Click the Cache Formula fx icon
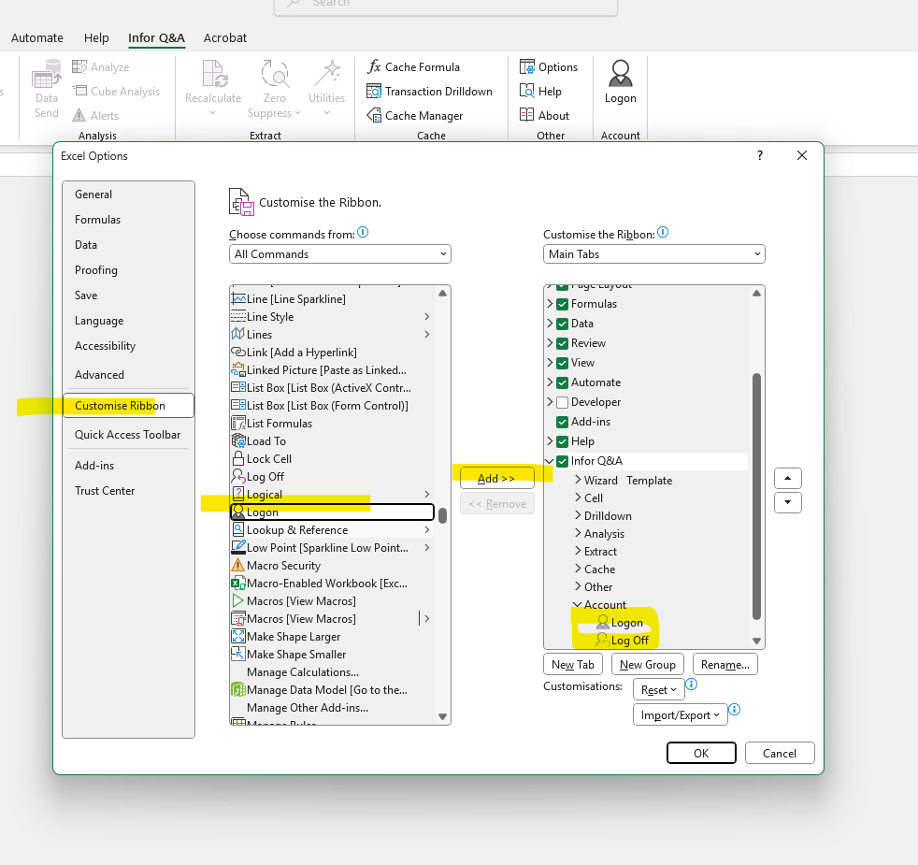This screenshot has width=918, height=865. click(374, 66)
